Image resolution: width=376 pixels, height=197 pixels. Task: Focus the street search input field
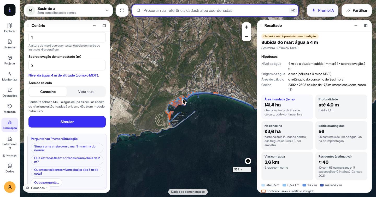click(215, 10)
